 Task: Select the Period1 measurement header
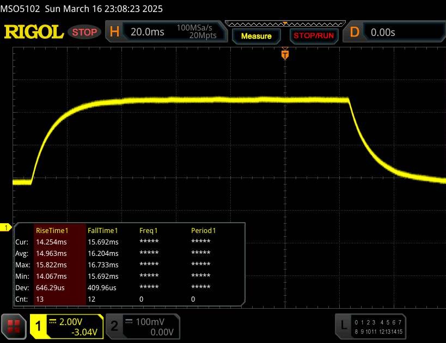(203, 230)
